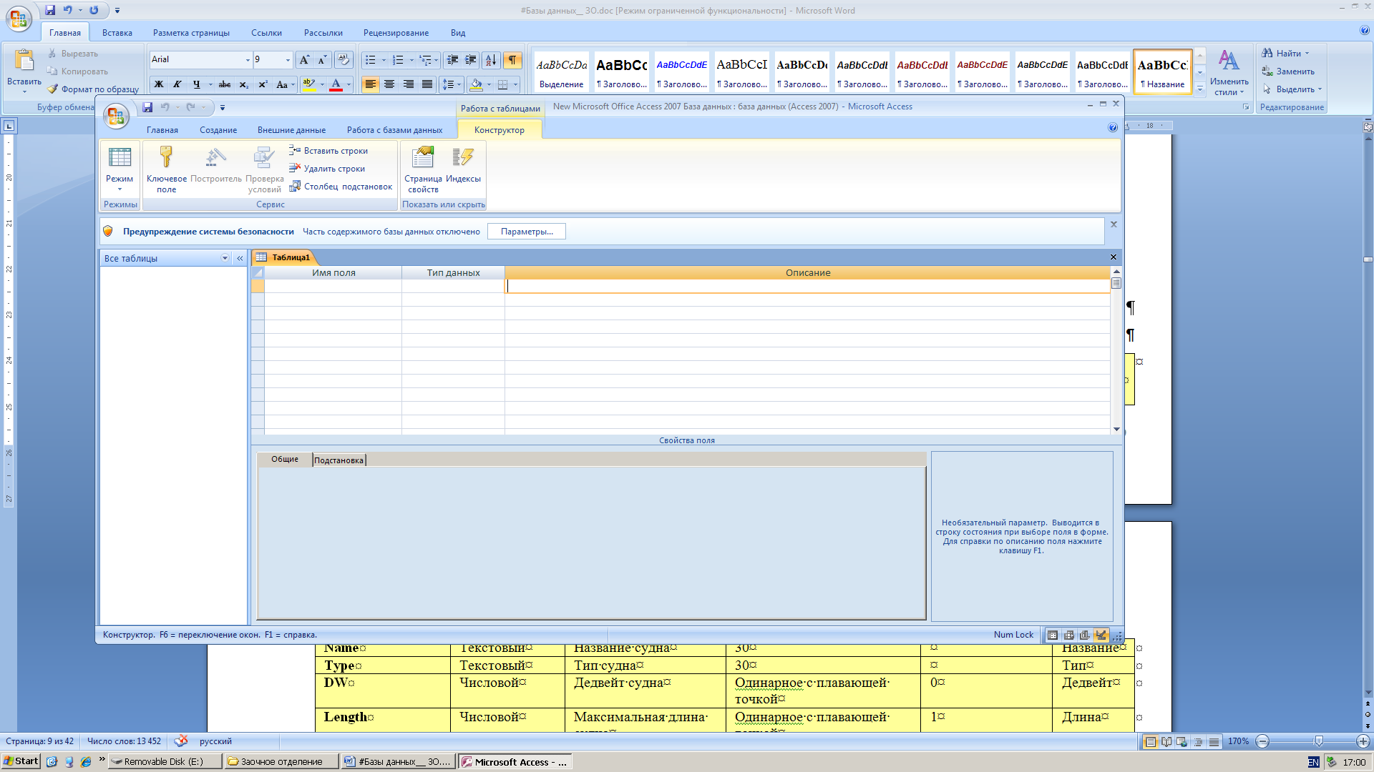Toggle Show paragraph marks (¶) button
This screenshot has width=1374, height=772.
pyautogui.click(x=512, y=60)
